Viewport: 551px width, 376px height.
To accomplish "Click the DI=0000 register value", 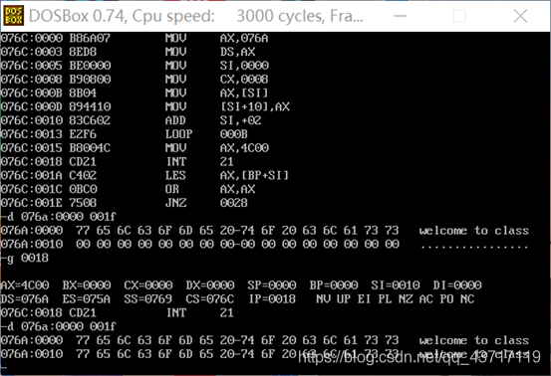I will [x=457, y=285].
